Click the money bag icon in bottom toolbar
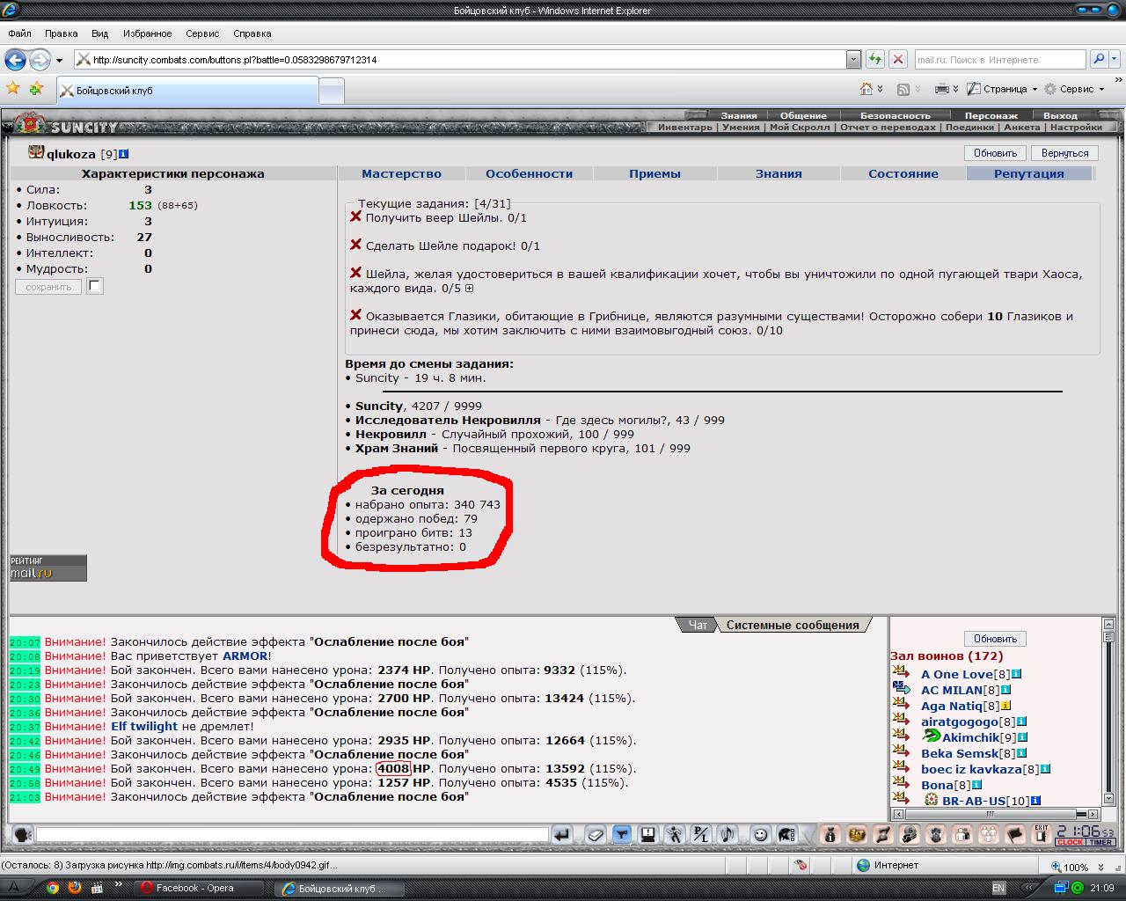This screenshot has height=901, width=1126. (x=830, y=834)
